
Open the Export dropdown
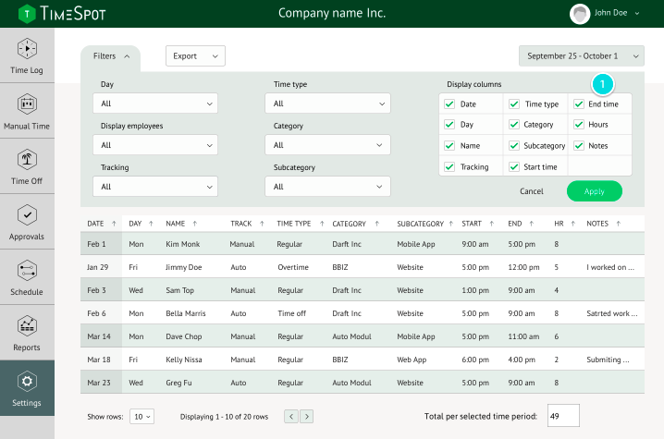coord(195,55)
